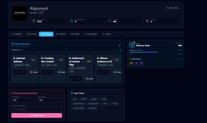
Task: Click the gold coin achievement badge
Action: 131,63
